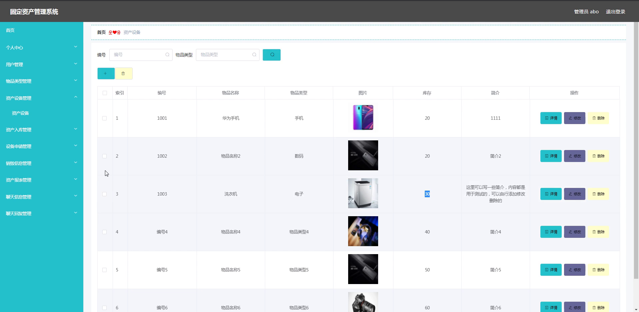This screenshot has height=312, width=639.
Task: Expand 物品类型管理 sidebar menu chevron
Action: pos(76,80)
